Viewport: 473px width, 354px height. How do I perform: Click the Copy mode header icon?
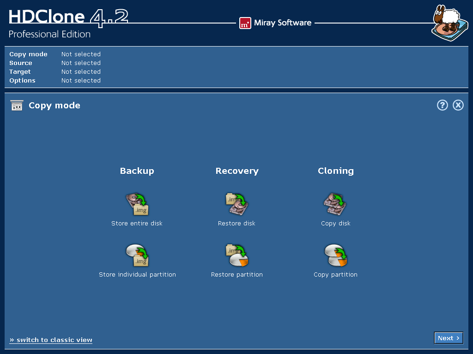[x=17, y=105]
